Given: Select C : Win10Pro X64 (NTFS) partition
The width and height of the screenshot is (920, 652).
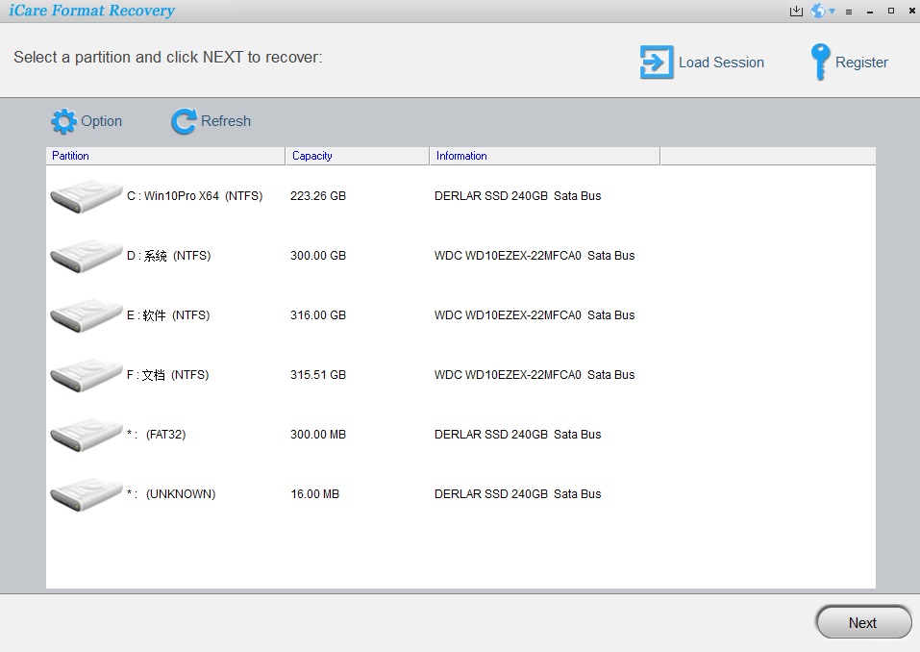Looking at the screenshot, I should (x=195, y=196).
